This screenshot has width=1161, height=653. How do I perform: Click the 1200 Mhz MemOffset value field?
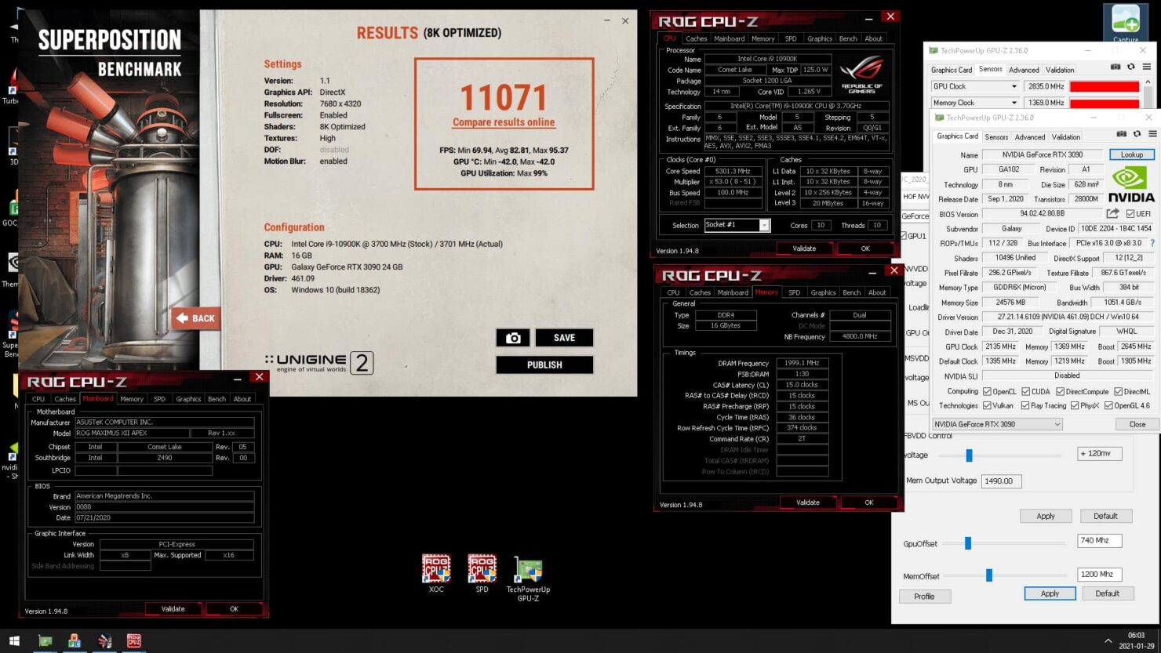(1100, 574)
